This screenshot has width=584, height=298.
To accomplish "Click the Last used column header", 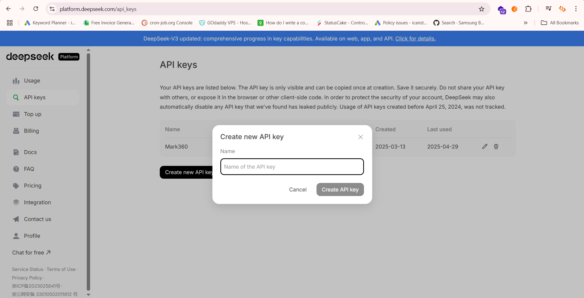I will pos(439,129).
